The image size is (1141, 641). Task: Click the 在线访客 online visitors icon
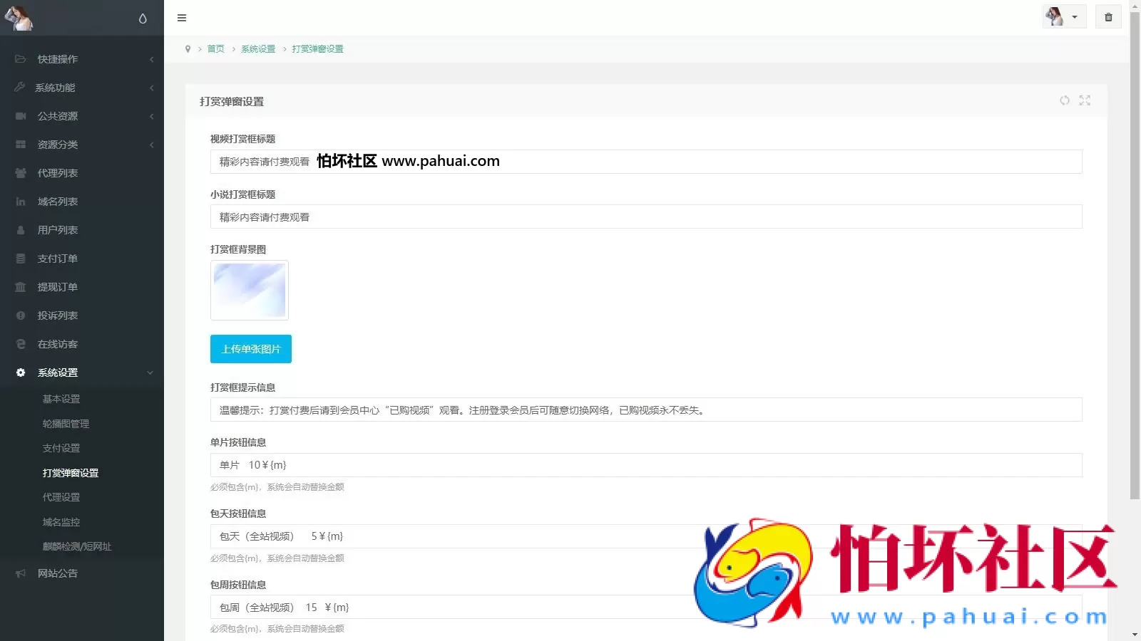click(20, 343)
